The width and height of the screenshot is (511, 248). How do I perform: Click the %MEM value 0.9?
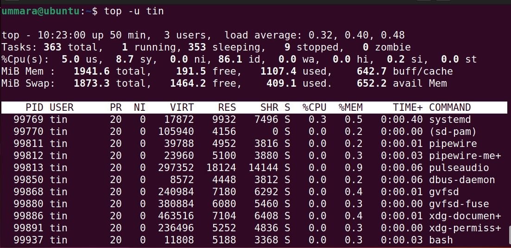353,168
